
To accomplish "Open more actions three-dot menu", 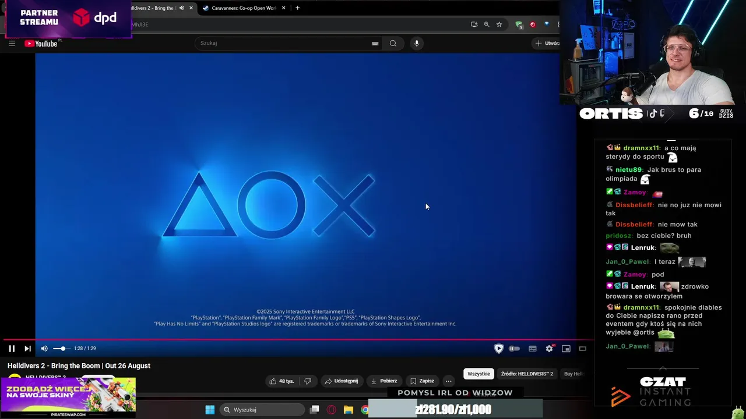I will [449, 381].
